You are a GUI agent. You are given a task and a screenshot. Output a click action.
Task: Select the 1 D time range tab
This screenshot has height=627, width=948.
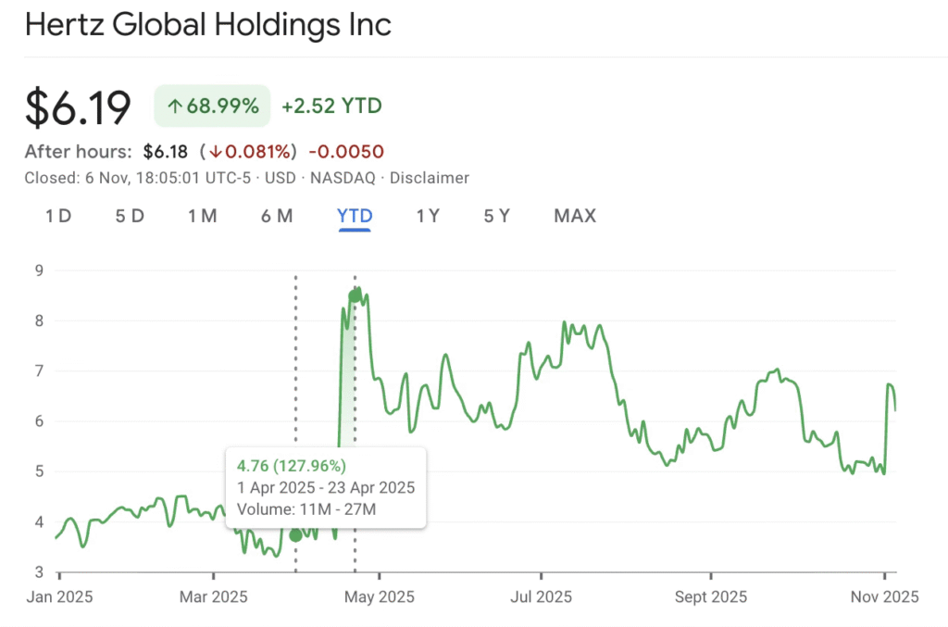point(58,216)
